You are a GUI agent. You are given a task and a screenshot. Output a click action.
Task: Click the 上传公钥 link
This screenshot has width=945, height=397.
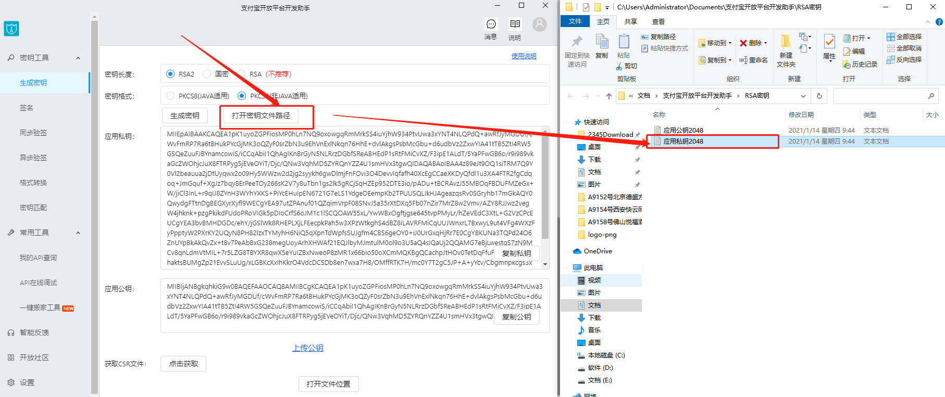point(308,348)
